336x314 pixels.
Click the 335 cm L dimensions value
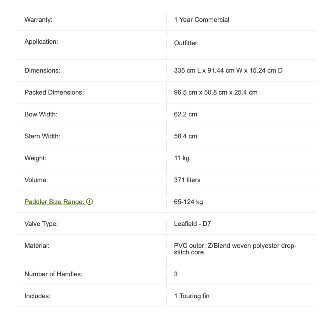click(x=228, y=71)
